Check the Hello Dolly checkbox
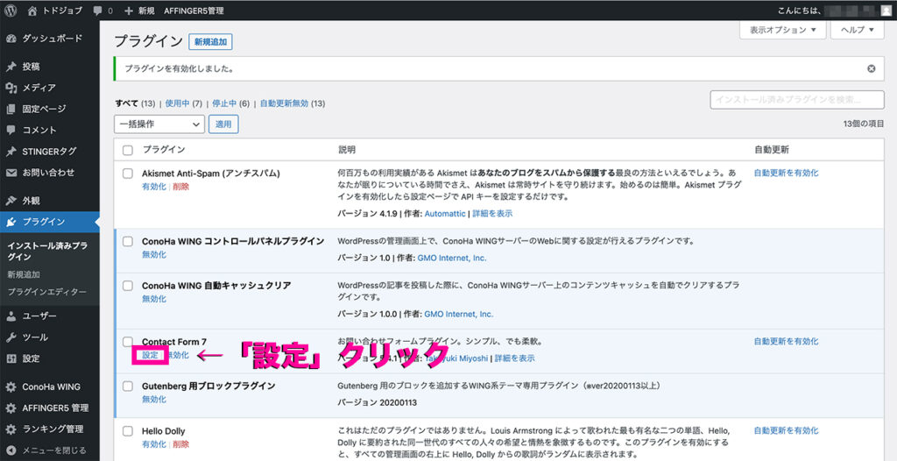 pos(128,430)
